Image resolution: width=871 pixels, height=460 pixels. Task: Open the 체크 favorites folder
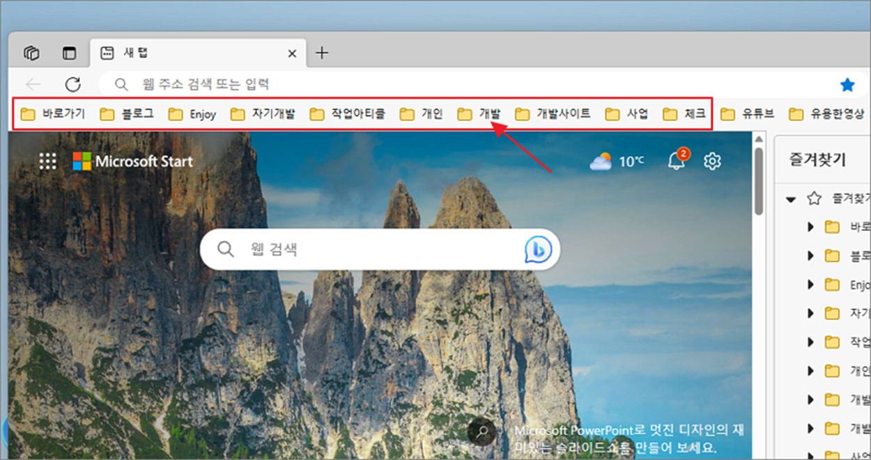pos(684,114)
